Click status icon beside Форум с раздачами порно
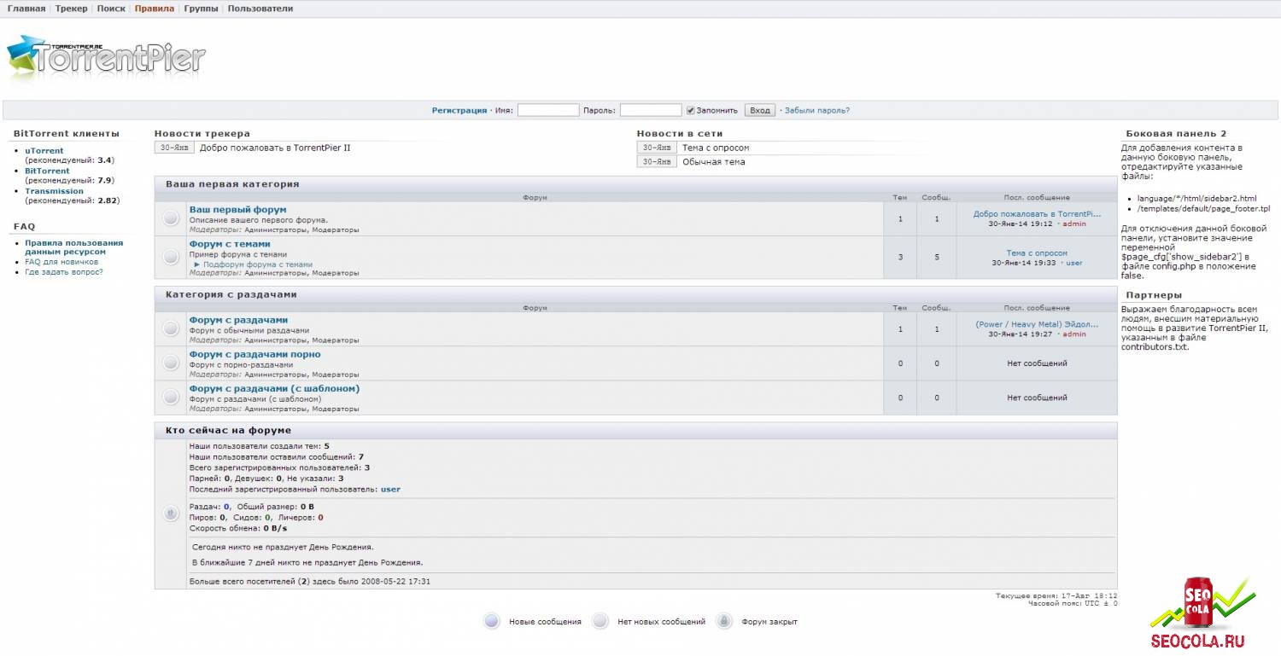The height and width of the screenshot is (656, 1281). (171, 363)
